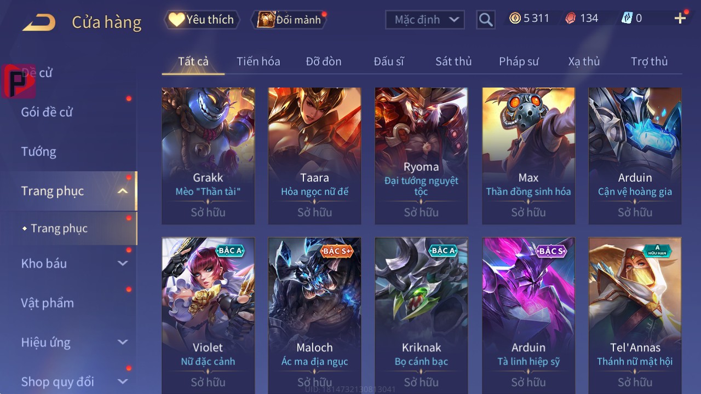Switch to the Pháp sư tab

tap(519, 61)
